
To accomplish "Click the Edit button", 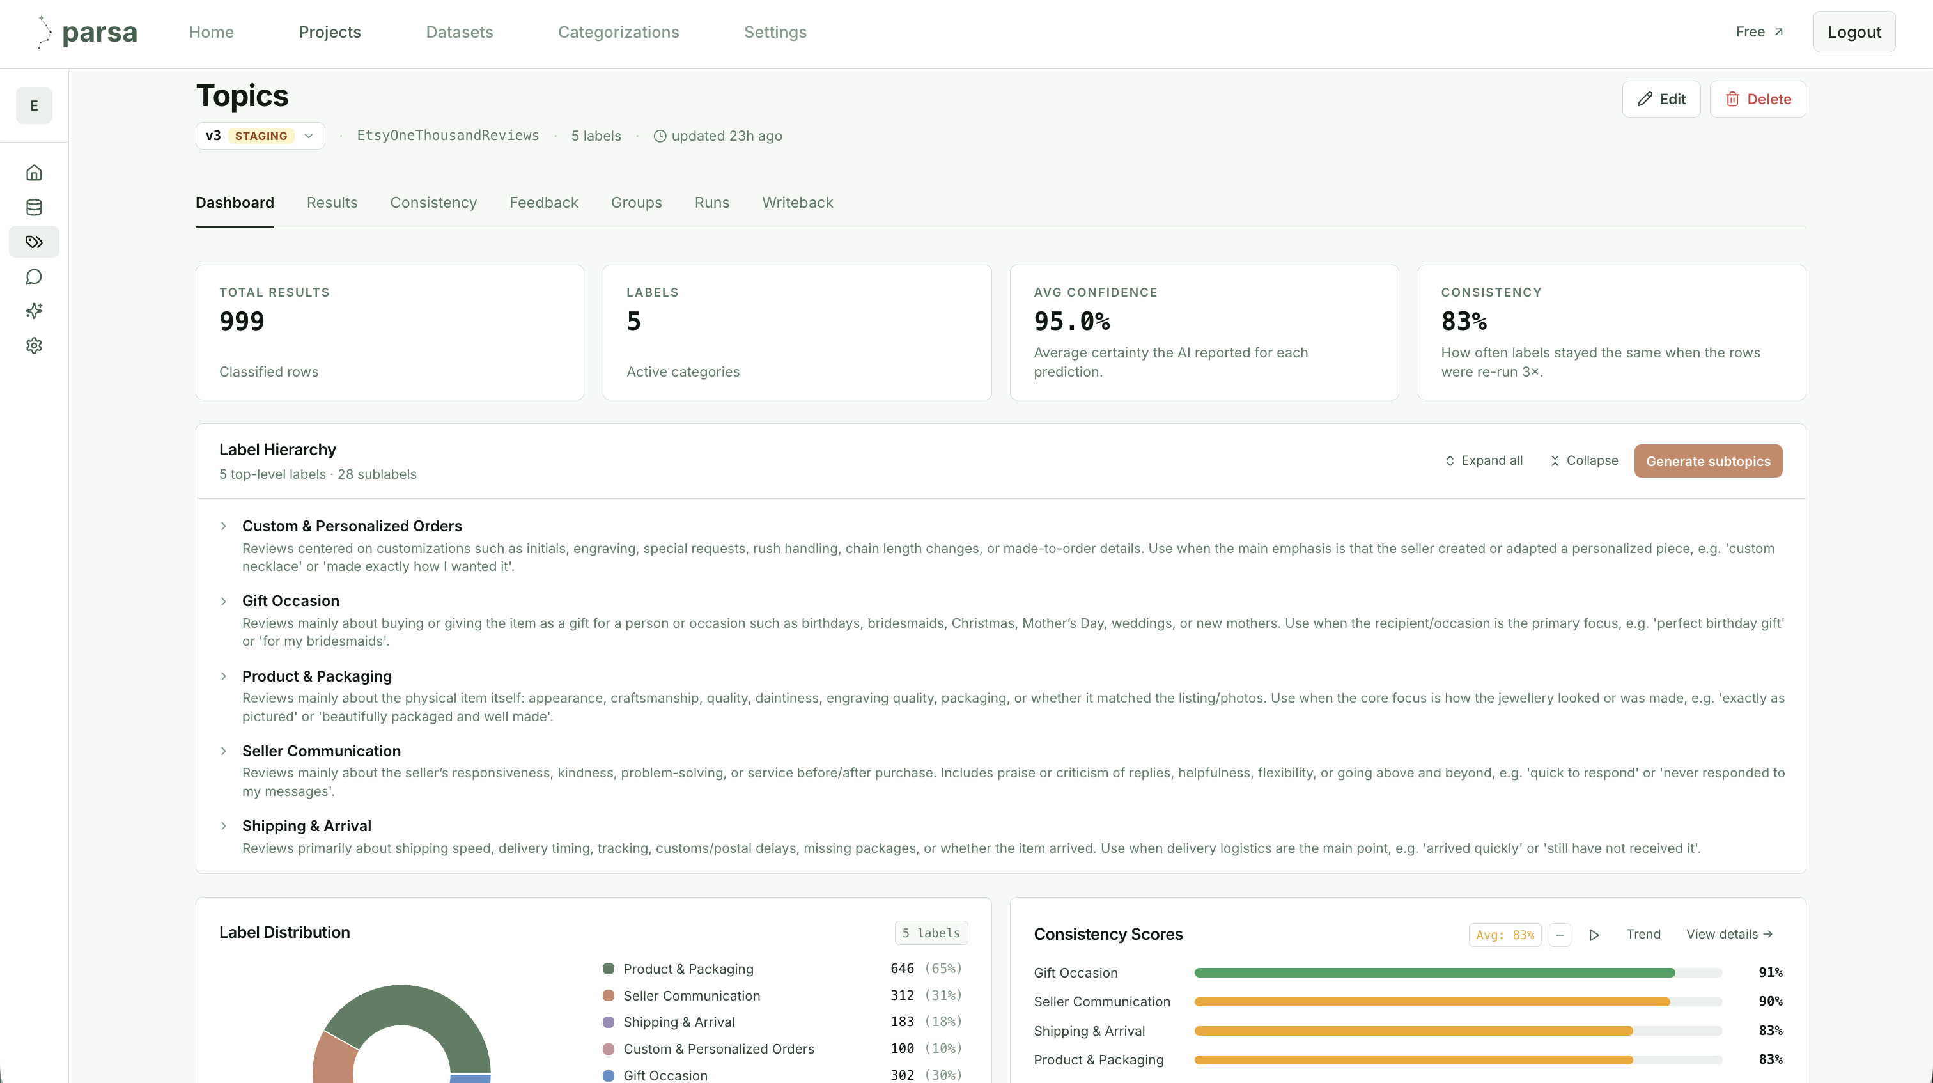I will click(1661, 99).
